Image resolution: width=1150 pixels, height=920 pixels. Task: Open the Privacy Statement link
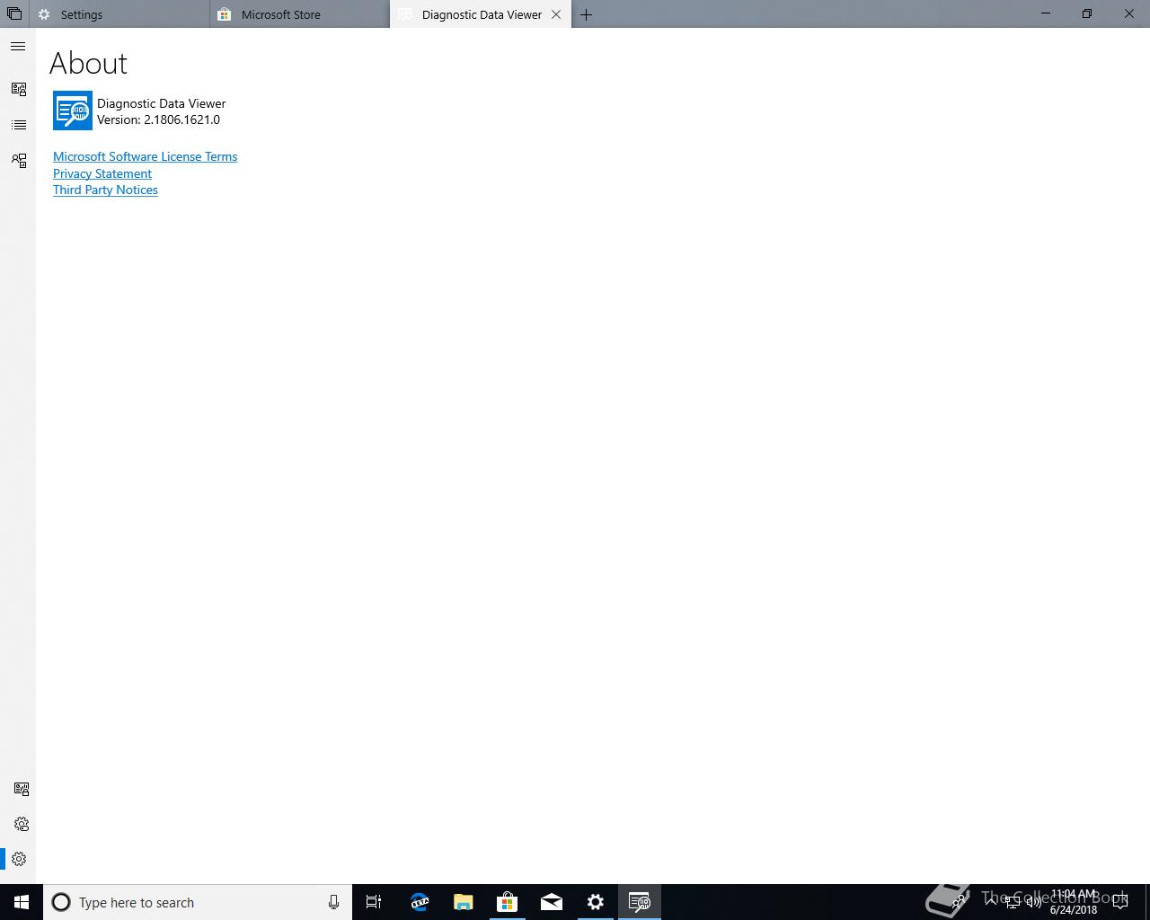[x=102, y=173]
